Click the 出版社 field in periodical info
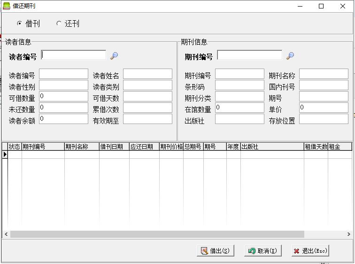Image resolution: width=355 pixels, height=264 pixels. pos(240,119)
